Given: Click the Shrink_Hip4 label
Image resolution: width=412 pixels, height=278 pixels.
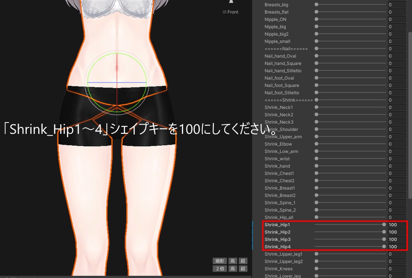Looking at the screenshot, I should (x=278, y=247).
